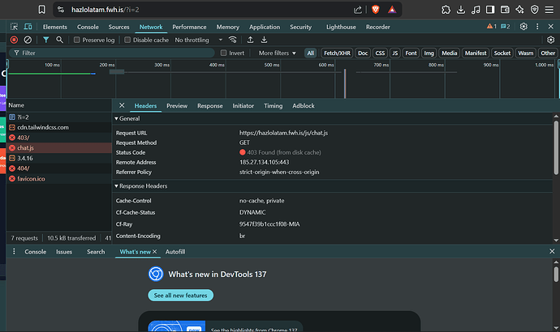Switch to the Preview tab of request

point(177,106)
